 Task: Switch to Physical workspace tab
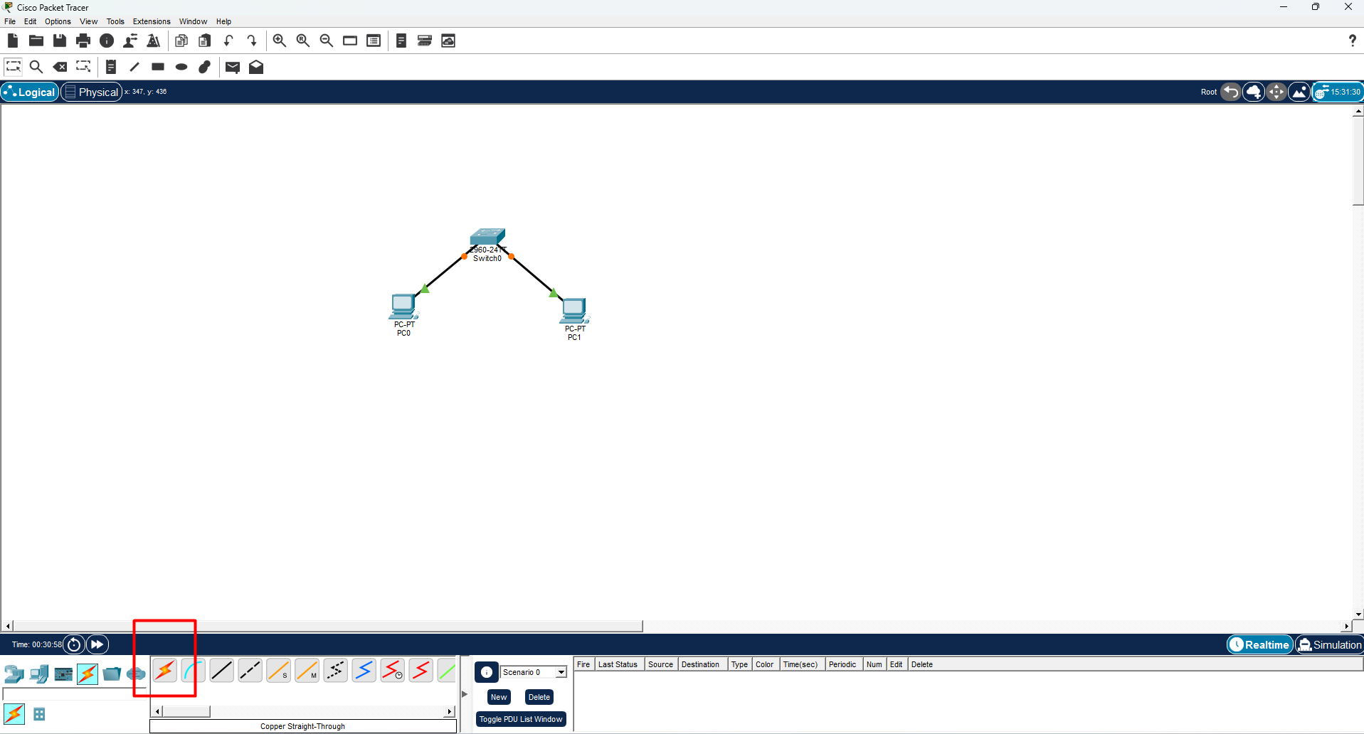[92, 92]
